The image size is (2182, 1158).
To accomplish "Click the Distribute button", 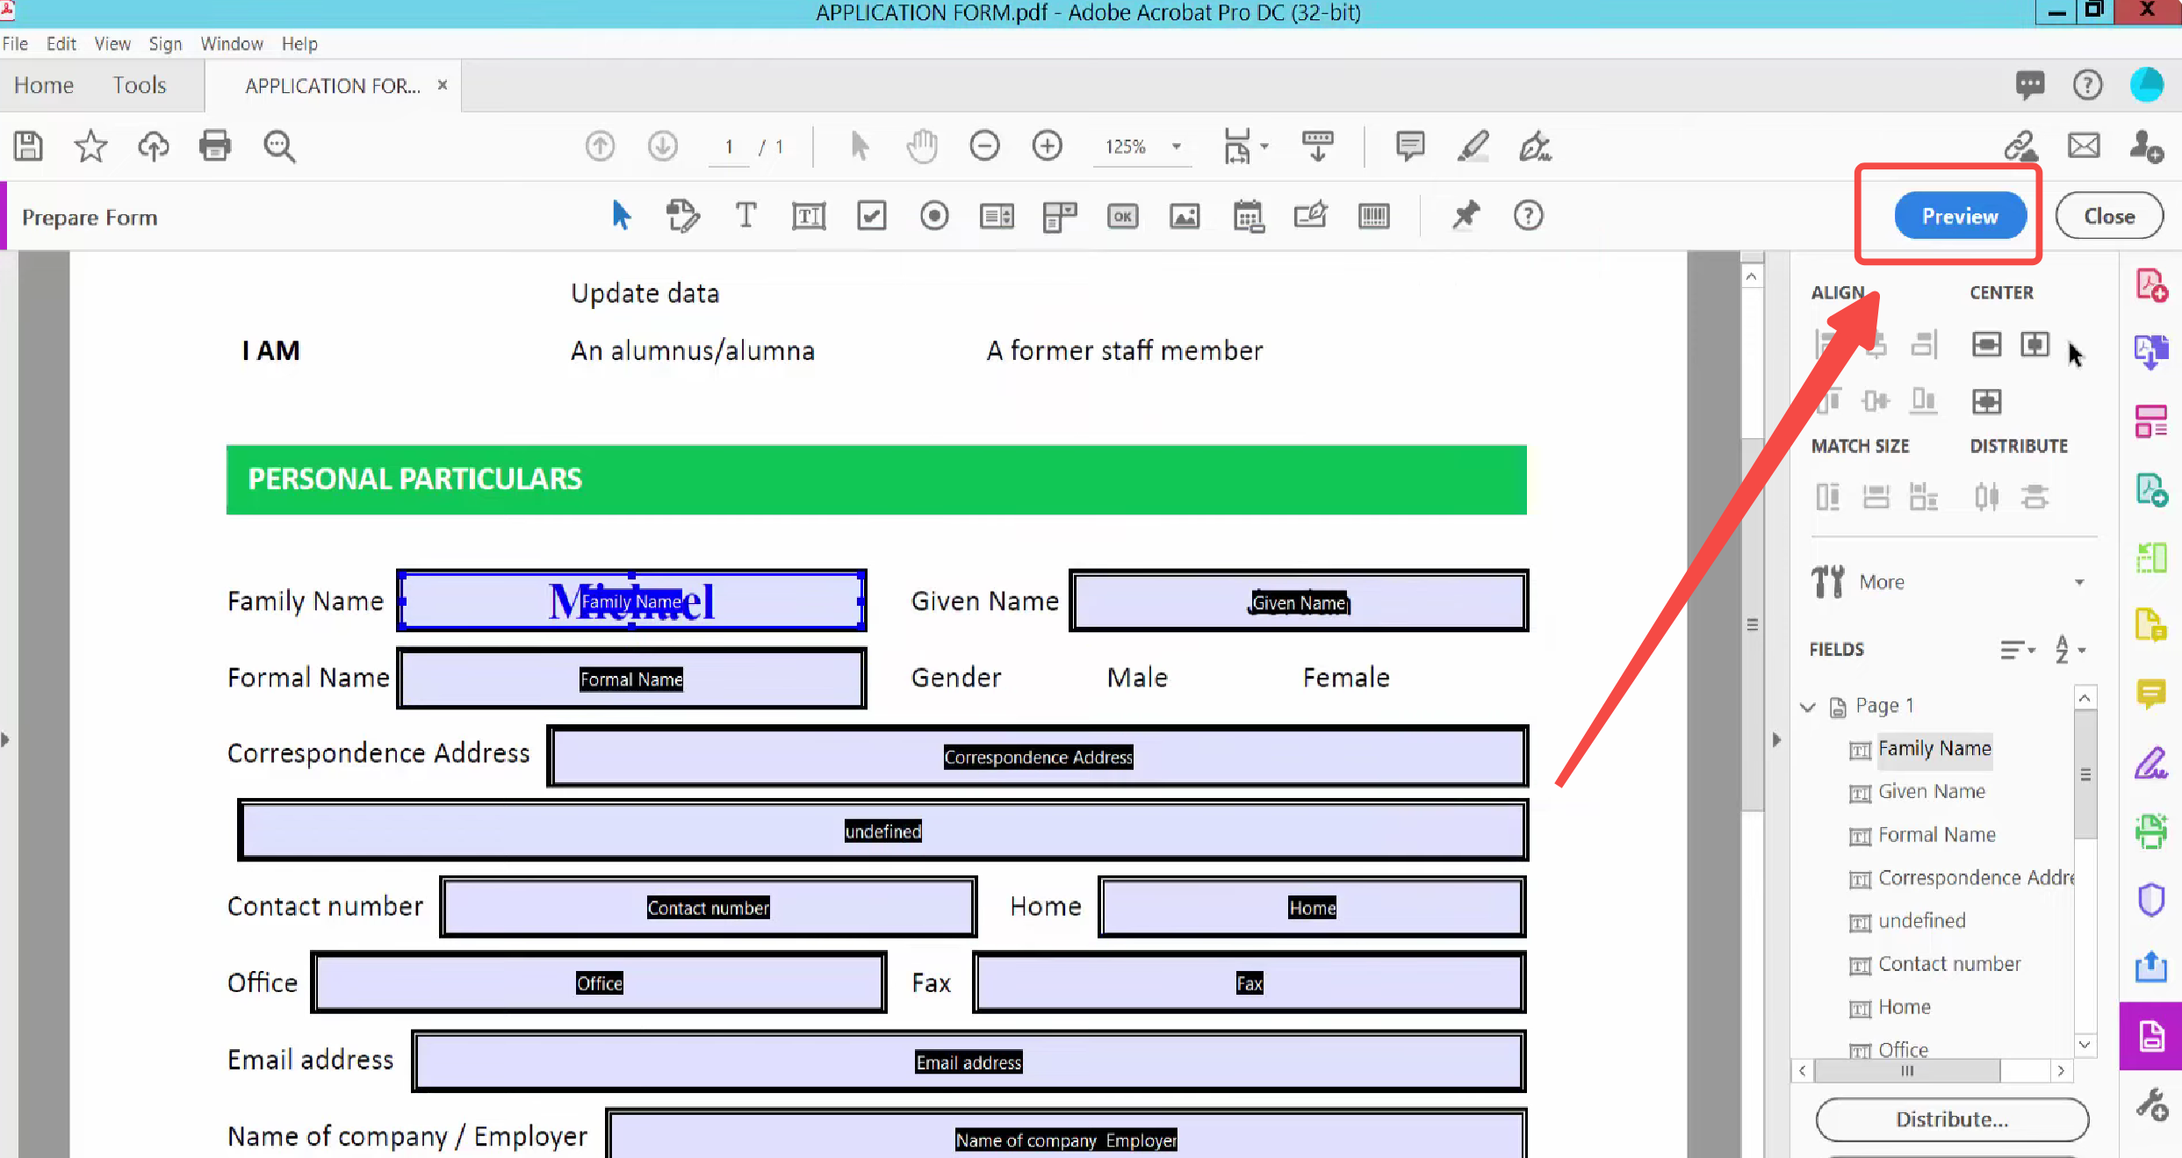I will pyautogui.click(x=1951, y=1119).
